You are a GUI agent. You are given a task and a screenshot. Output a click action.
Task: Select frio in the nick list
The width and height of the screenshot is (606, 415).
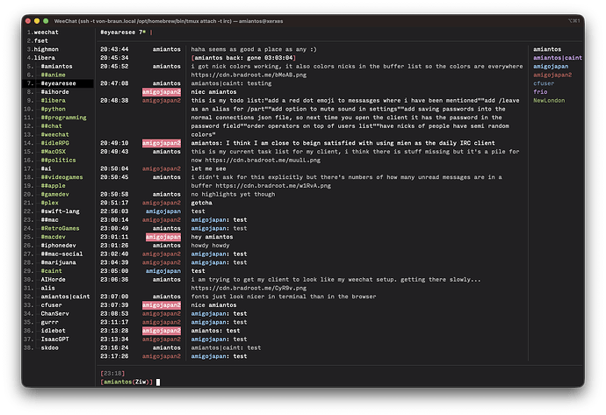[540, 92]
